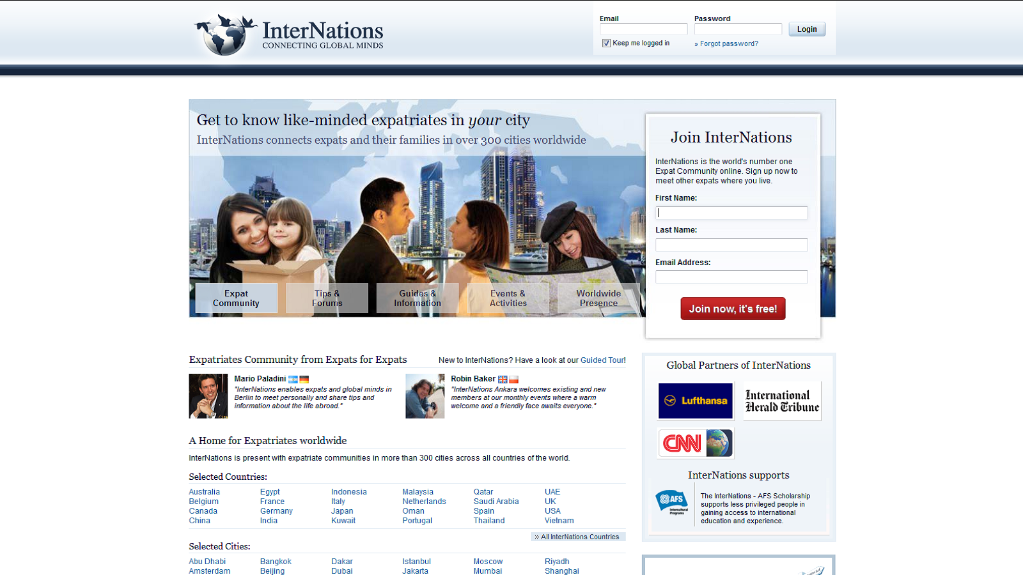
Task: Open the Abu Dhabi city link
Action: [x=207, y=562]
